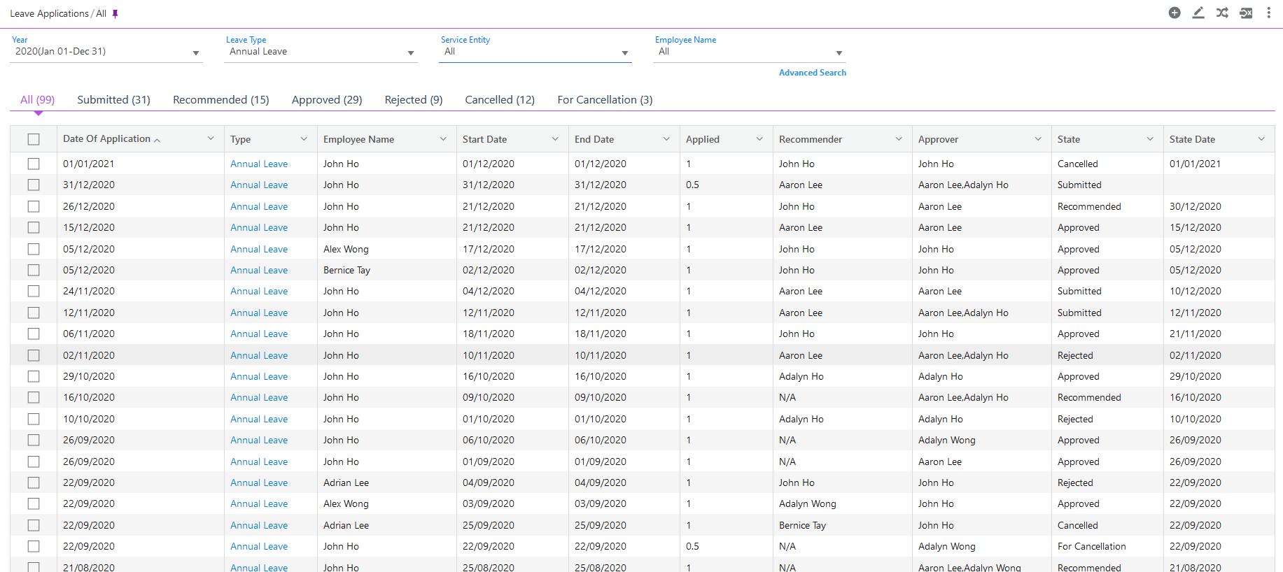The width and height of the screenshot is (1283, 572).
Task: Click the add new leave application icon
Action: click(1175, 13)
